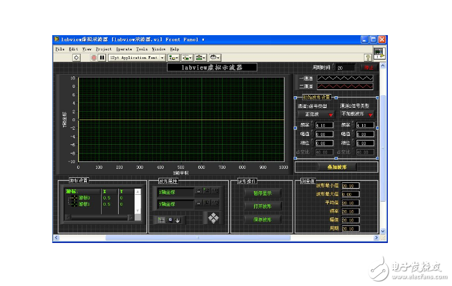452x286 pixels.
Task: Click the channel 2 幅值 stepper
Action: [x=353, y=134]
